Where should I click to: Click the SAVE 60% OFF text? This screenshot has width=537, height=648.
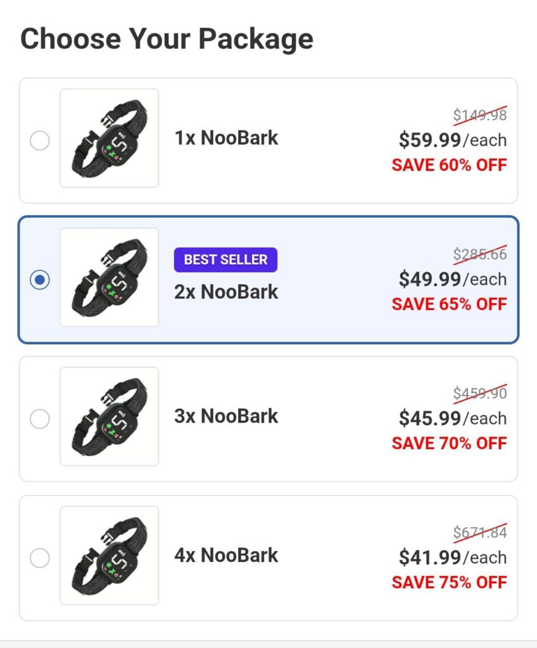449,165
